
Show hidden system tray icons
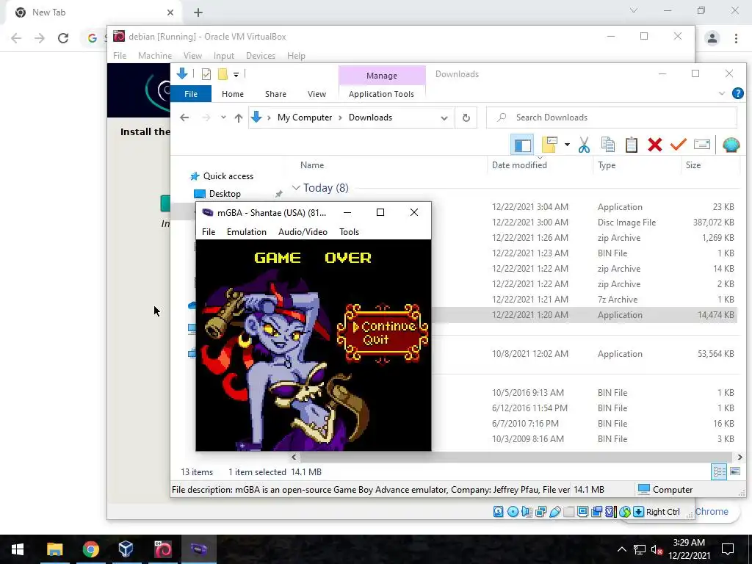621,549
